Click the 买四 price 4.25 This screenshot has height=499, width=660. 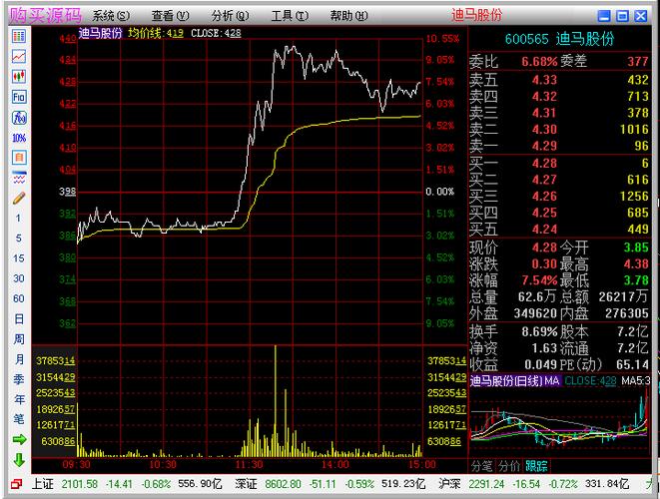click(544, 213)
